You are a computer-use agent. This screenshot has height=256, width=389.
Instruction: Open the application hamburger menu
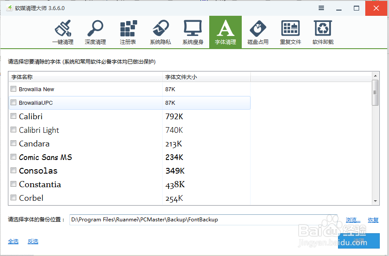click(x=321, y=8)
